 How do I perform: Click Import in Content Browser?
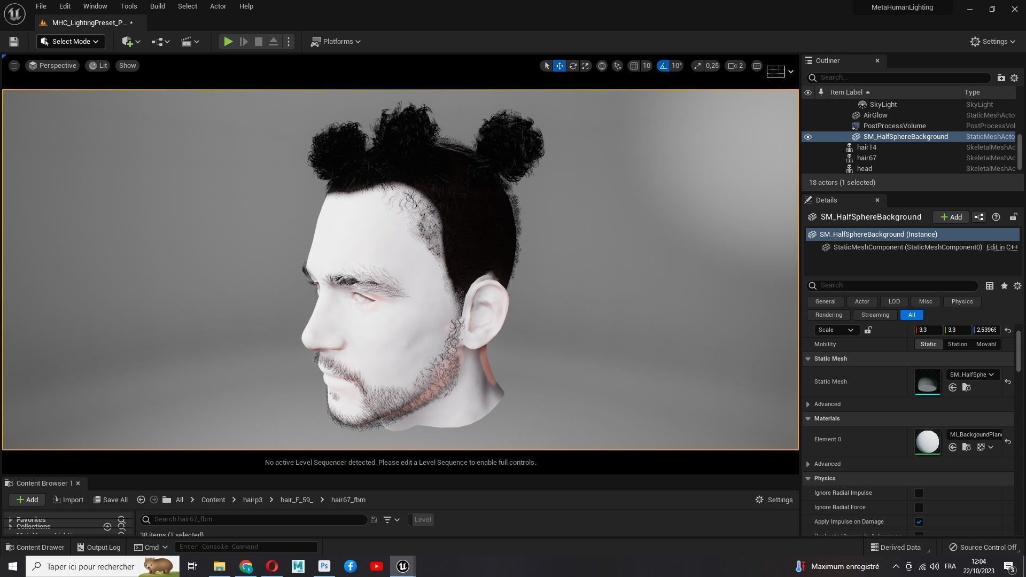tap(68, 500)
